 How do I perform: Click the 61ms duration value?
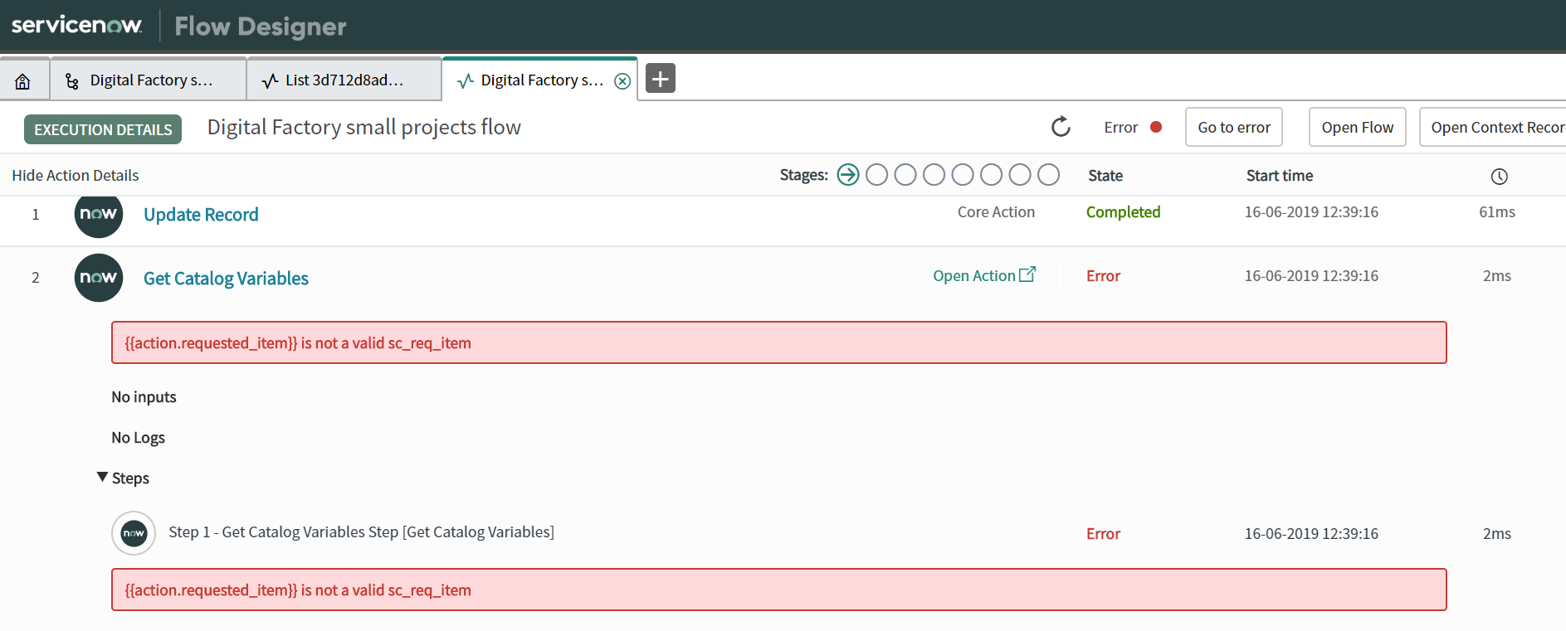(x=1497, y=212)
